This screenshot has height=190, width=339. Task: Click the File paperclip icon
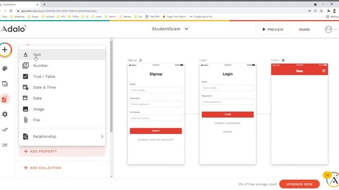click(25, 120)
